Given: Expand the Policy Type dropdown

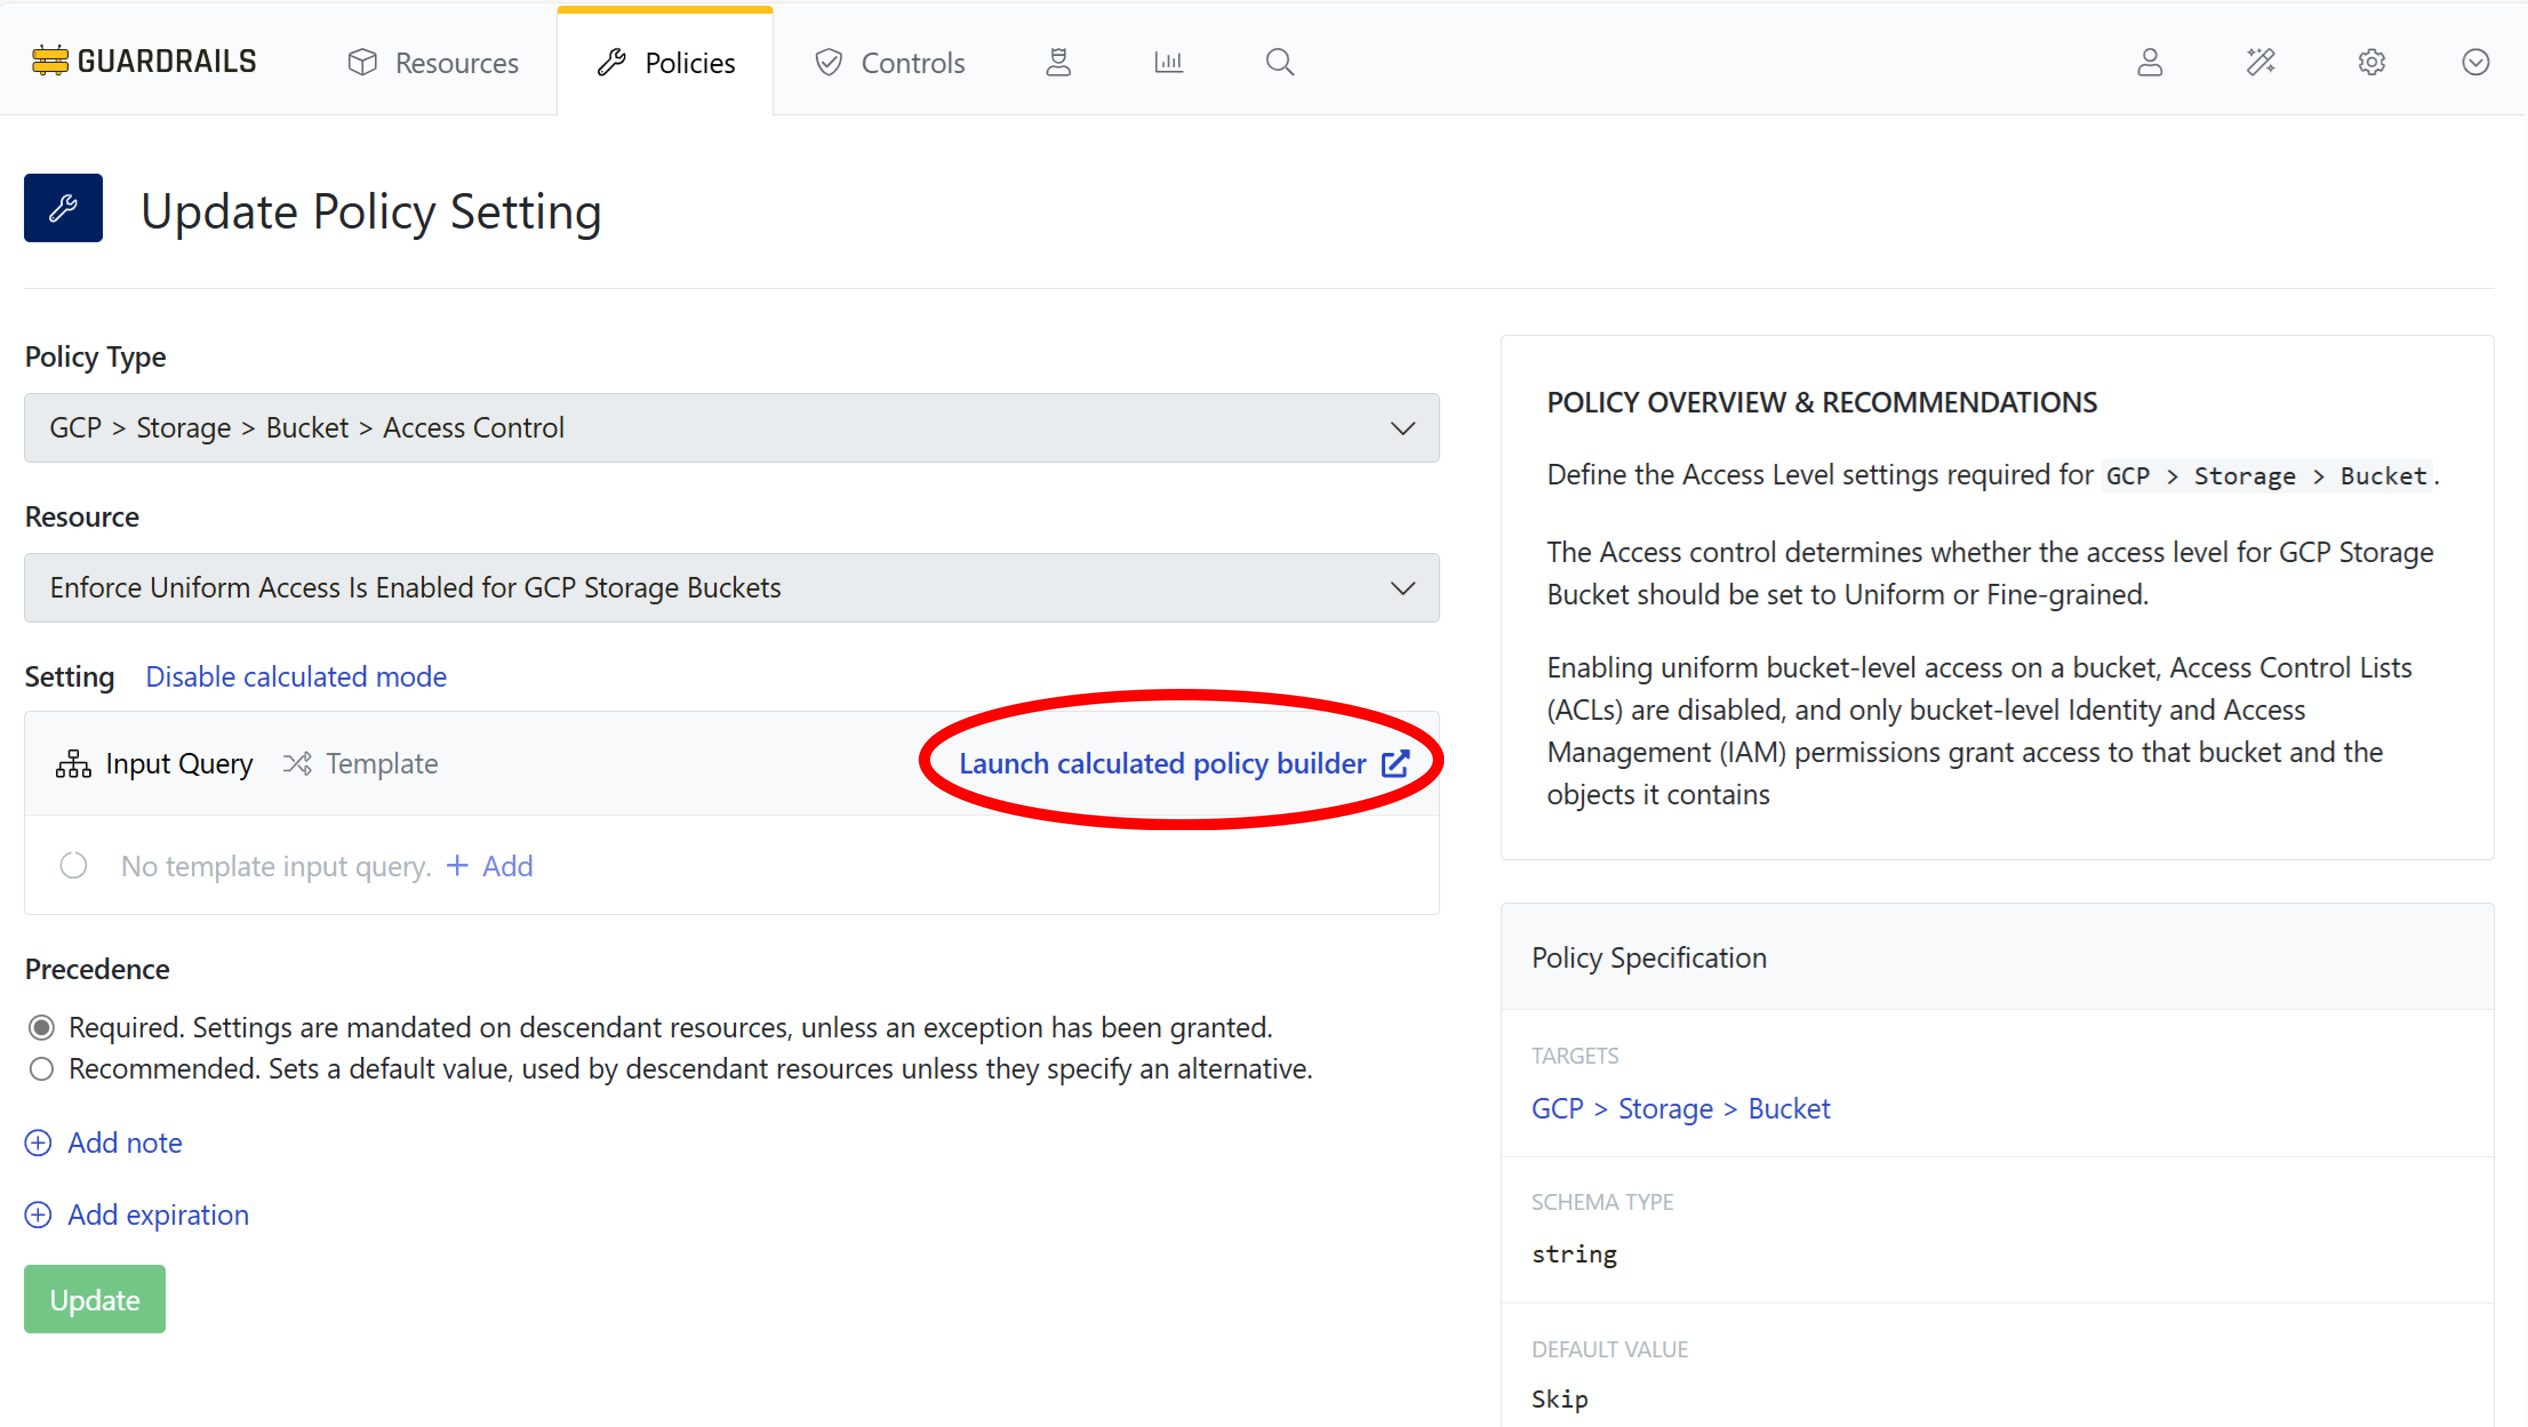Looking at the screenshot, I should coord(731,428).
